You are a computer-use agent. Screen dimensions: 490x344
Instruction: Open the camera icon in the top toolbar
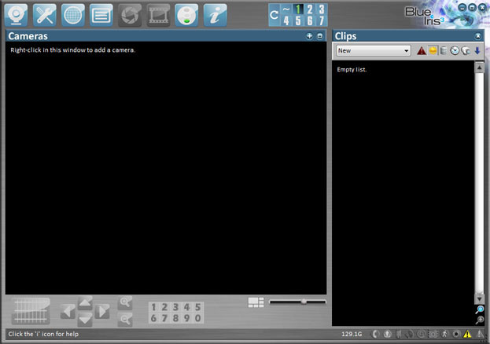tap(17, 13)
